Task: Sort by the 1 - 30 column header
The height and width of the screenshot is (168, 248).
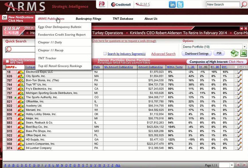Action: [191, 67]
